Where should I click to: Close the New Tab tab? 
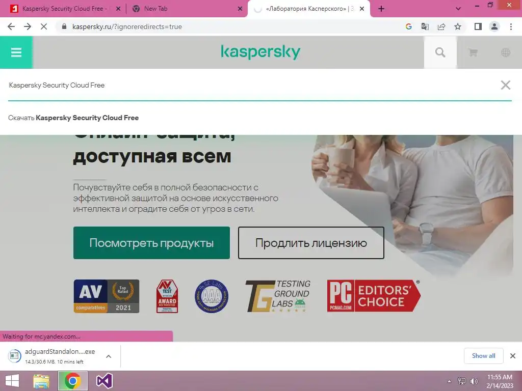click(240, 9)
